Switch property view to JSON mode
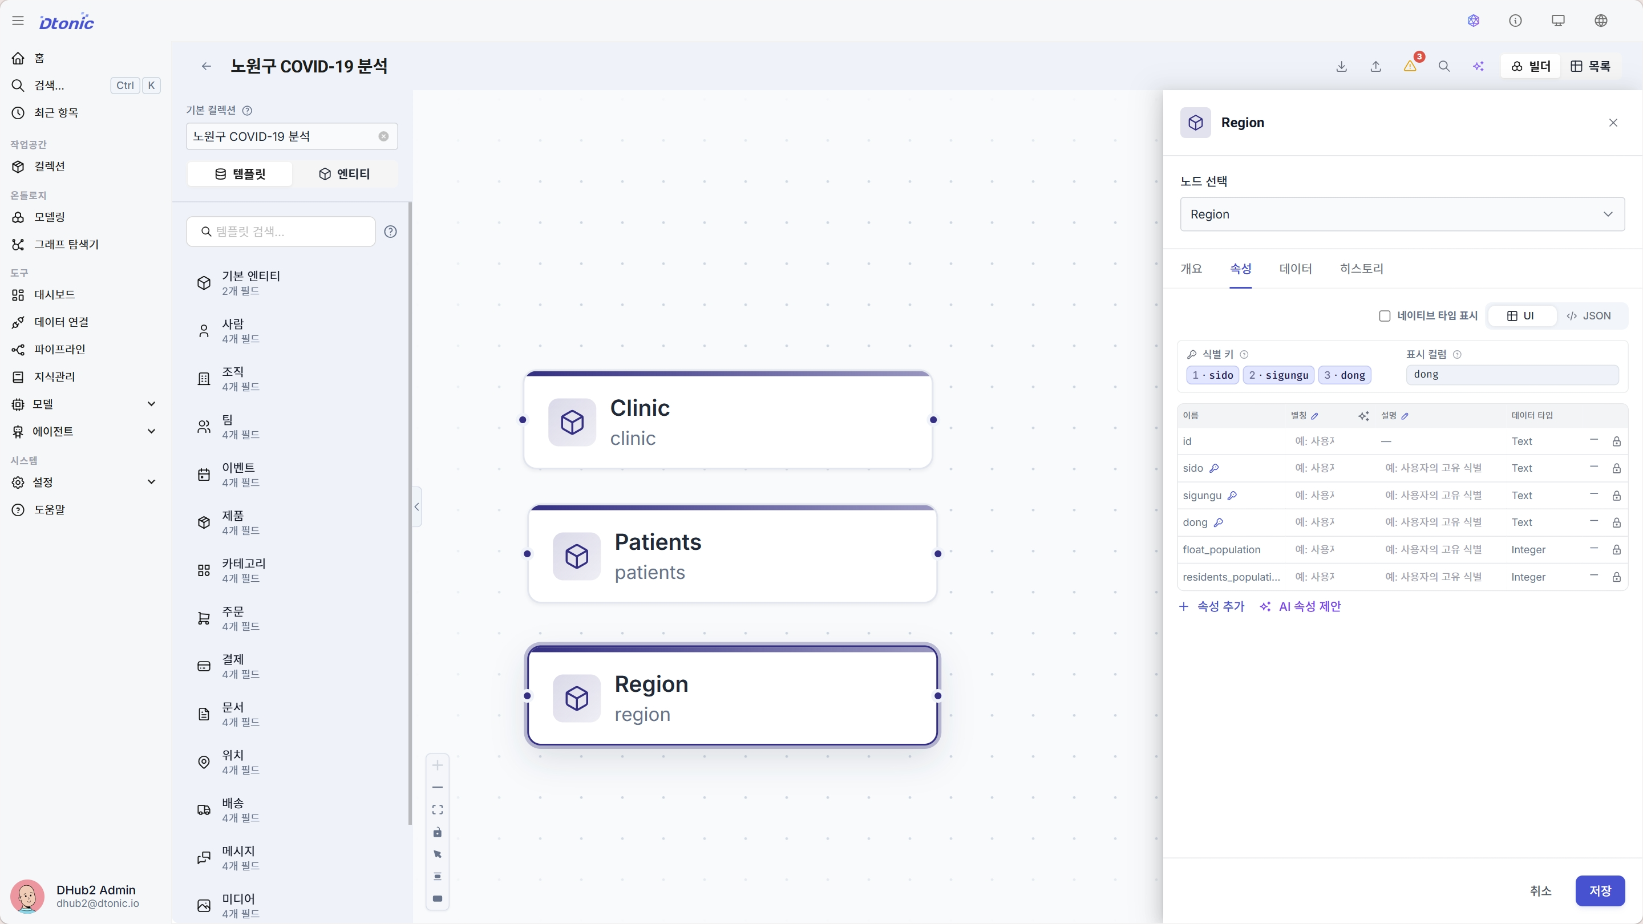Image resolution: width=1643 pixels, height=924 pixels. click(x=1589, y=317)
